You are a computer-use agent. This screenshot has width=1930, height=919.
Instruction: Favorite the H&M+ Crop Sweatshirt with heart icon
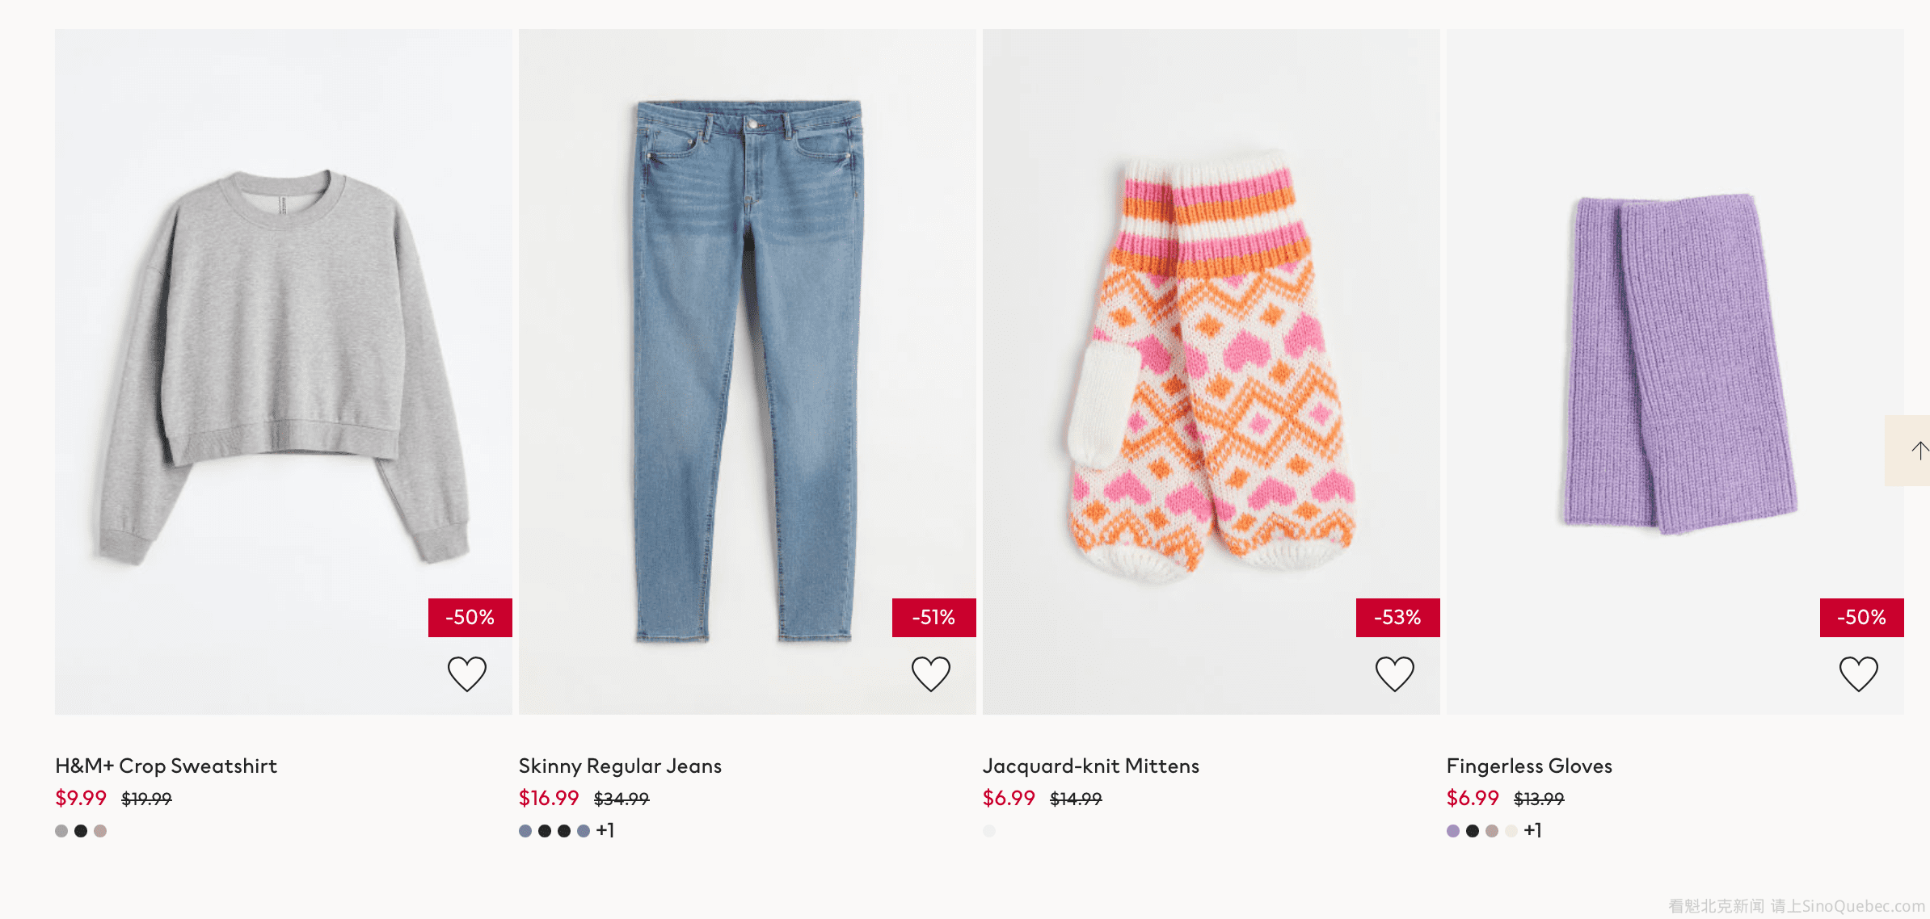(x=467, y=674)
